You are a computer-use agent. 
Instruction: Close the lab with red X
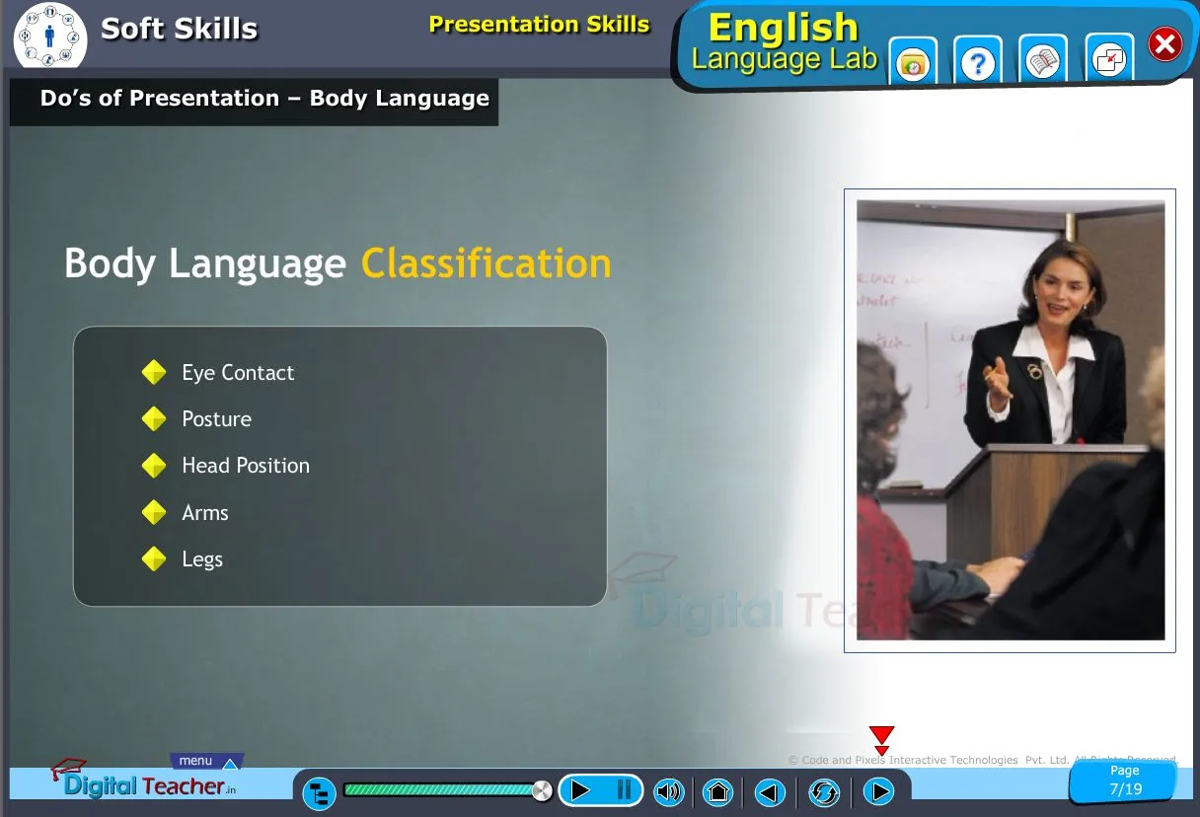pyautogui.click(x=1165, y=44)
